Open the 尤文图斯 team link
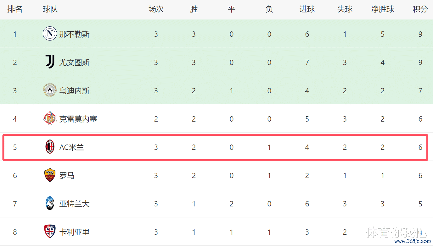Image resolution: width=433 pixels, height=246 pixels. point(74,62)
